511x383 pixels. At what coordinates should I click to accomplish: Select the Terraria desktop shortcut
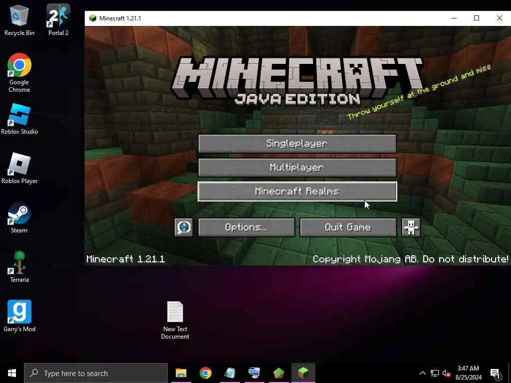pos(19,267)
